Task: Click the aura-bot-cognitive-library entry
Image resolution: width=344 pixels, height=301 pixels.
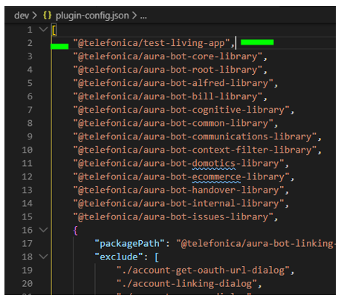Action: (x=181, y=110)
